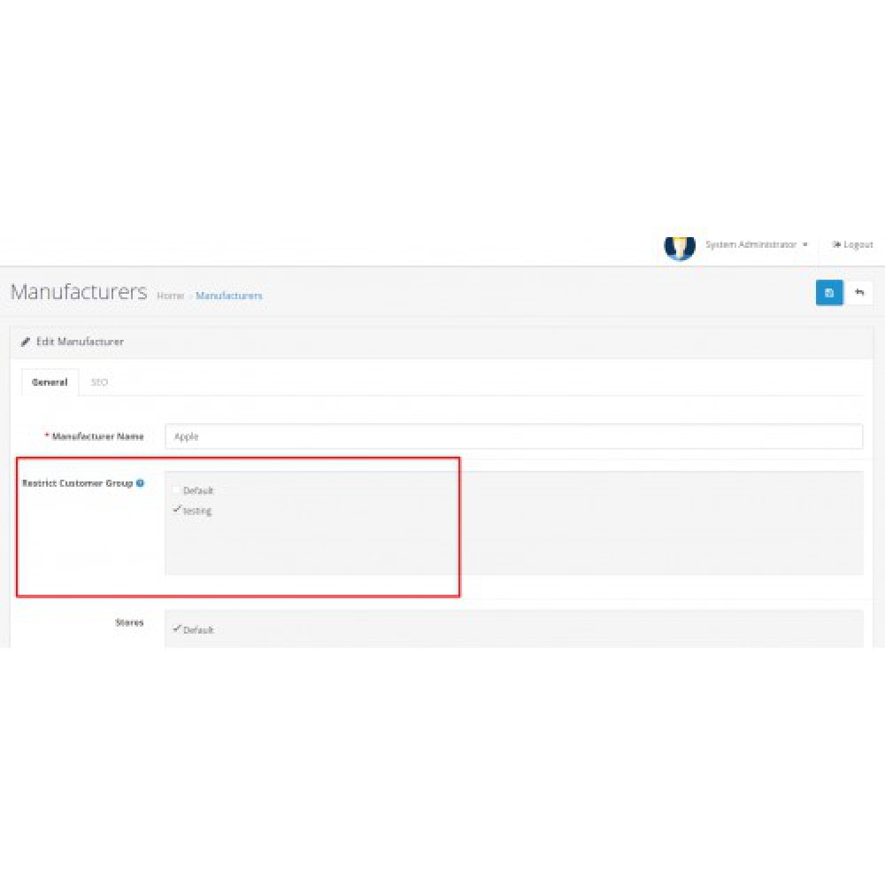Select the General tab
885x885 pixels.
pyautogui.click(x=49, y=381)
